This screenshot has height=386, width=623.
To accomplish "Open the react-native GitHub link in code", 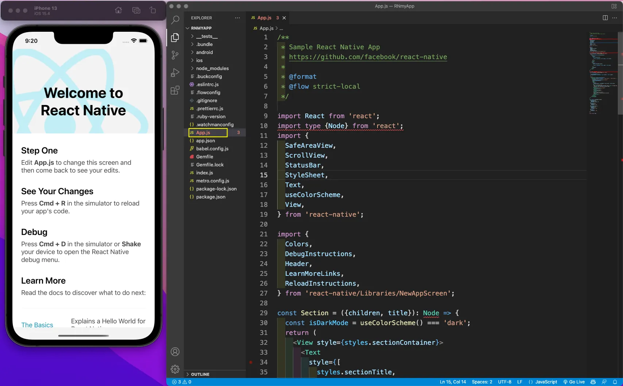I will tap(368, 57).
